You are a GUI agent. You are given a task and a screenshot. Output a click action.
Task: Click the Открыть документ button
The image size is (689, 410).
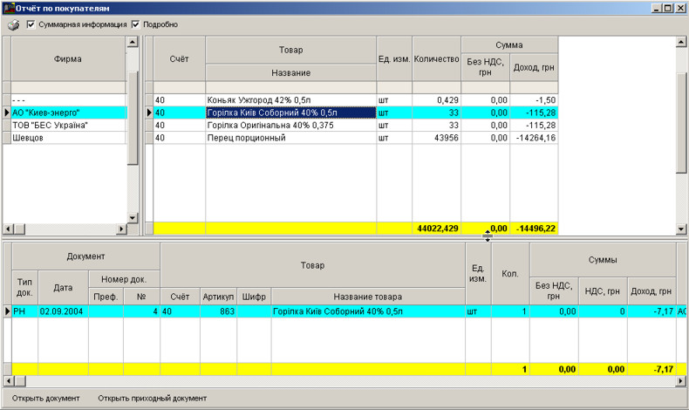point(45,398)
